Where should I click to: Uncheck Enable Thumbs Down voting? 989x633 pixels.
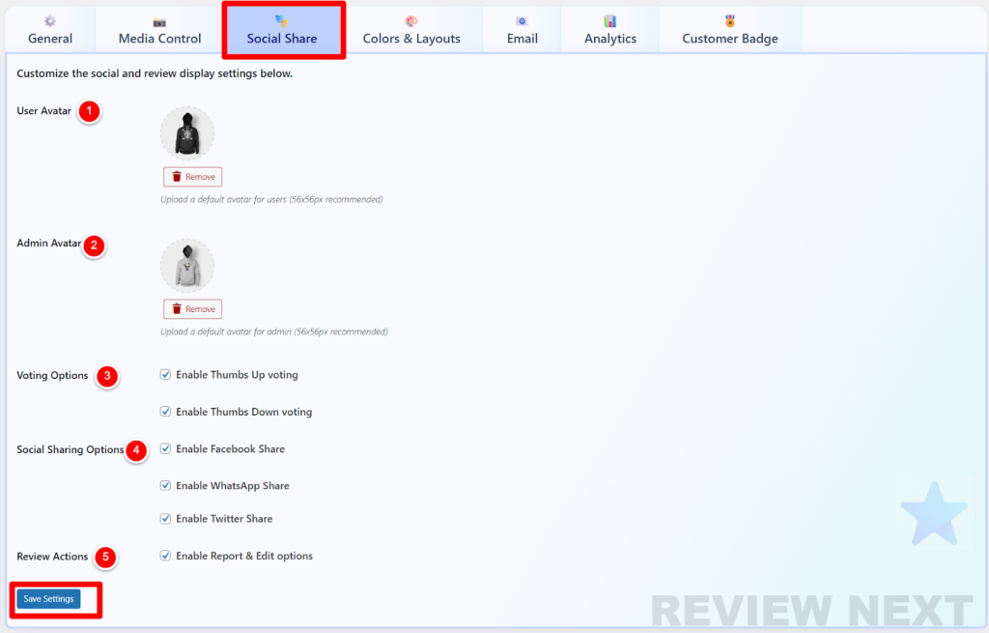[165, 412]
